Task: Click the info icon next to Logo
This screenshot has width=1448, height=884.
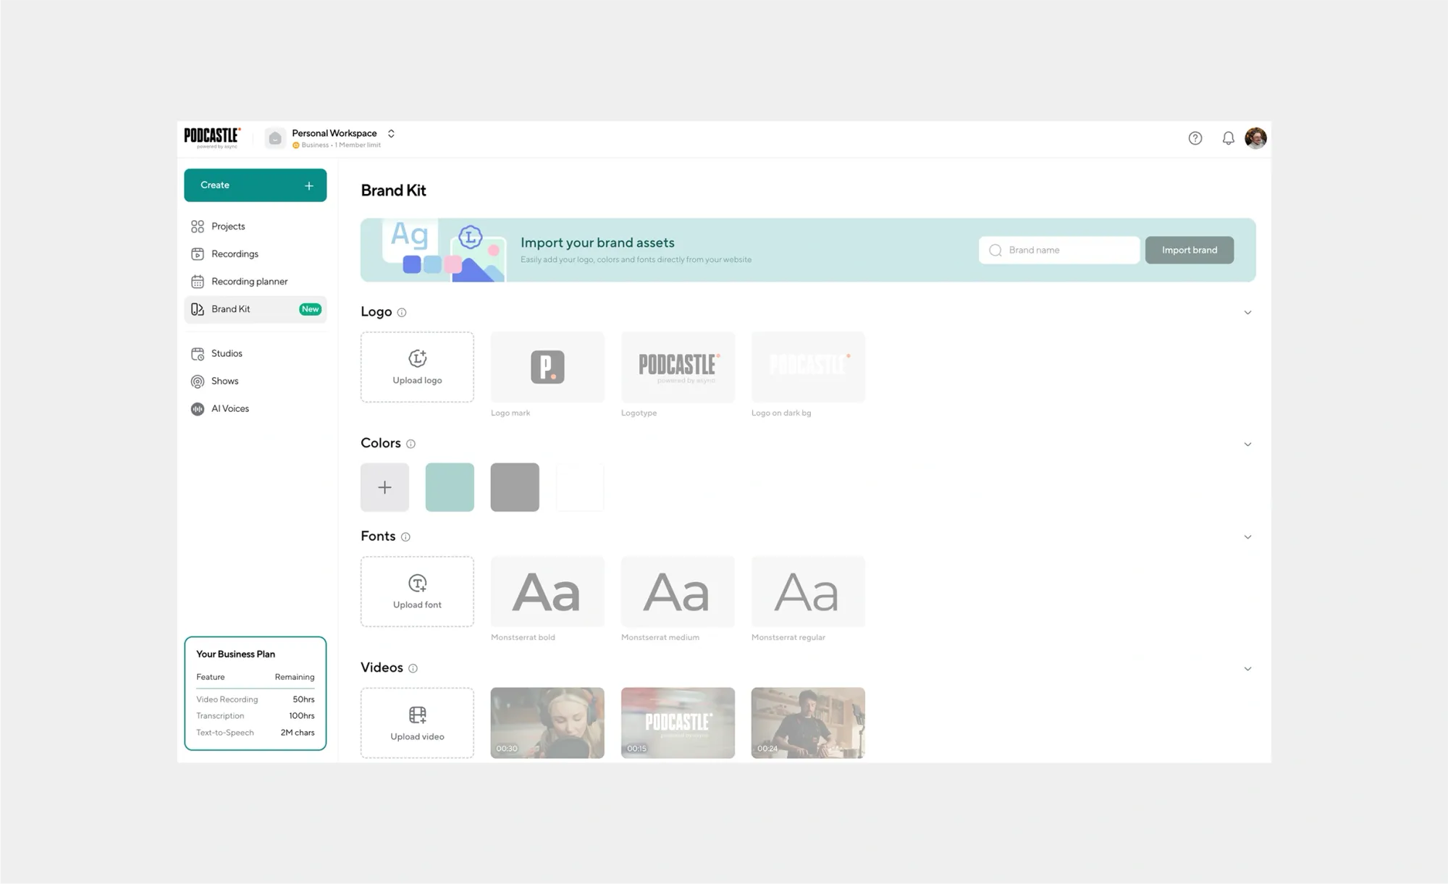Action: pyautogui.click(x=402, y=313)
